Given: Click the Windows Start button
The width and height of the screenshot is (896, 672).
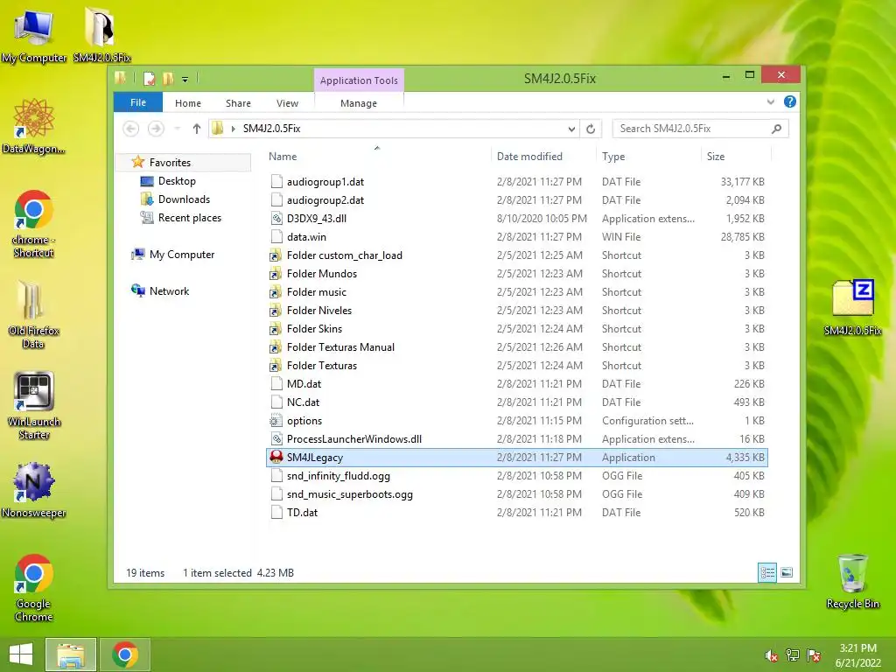Looking at the screenshot, I should (21, 654).
